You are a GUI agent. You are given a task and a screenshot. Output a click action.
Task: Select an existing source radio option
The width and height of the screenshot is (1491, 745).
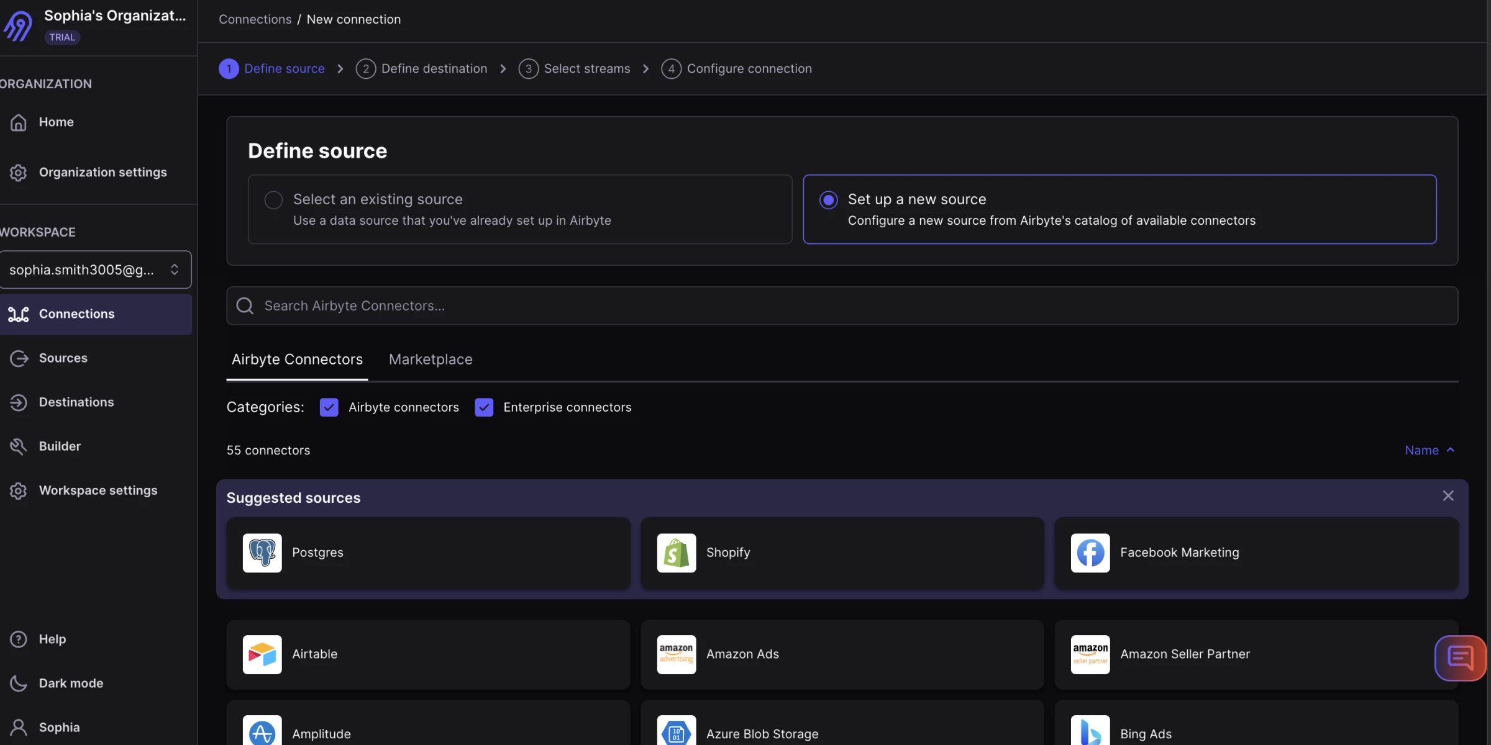273,200
